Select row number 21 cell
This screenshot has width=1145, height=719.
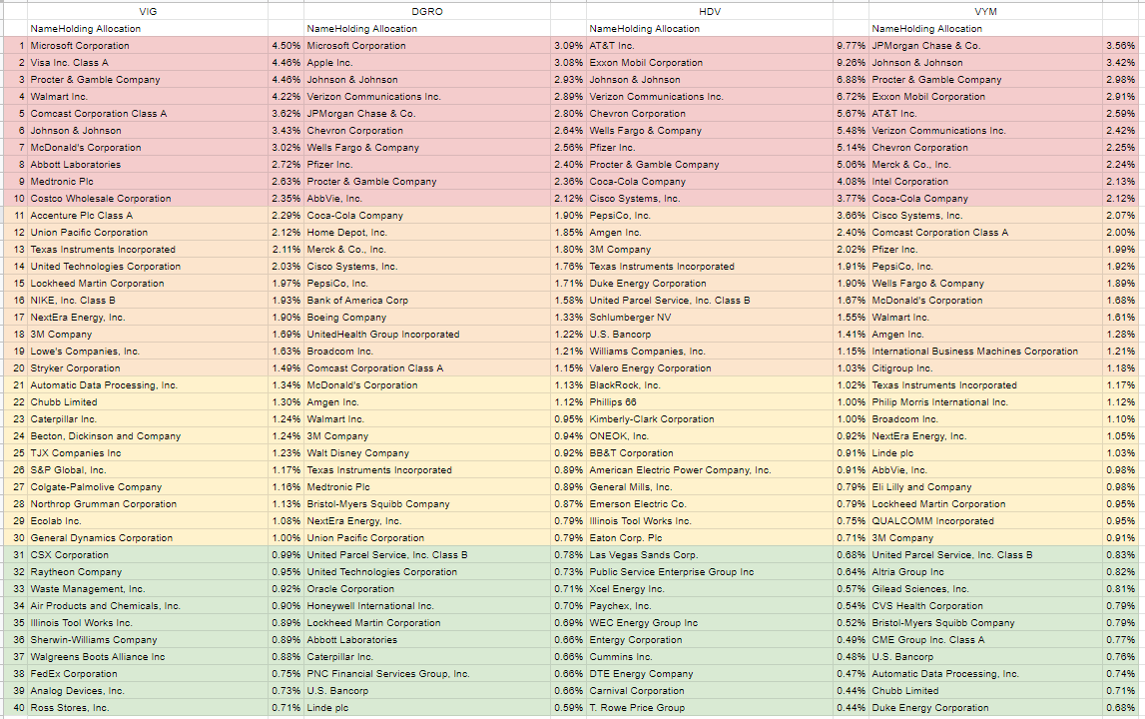15,385
